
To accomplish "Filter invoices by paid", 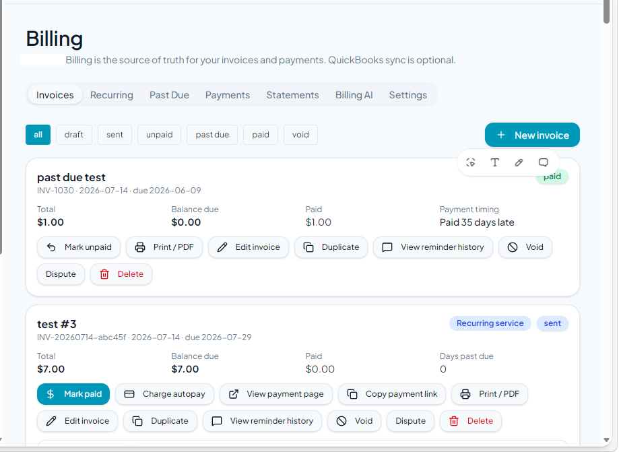I will click(x=261, y=135).
